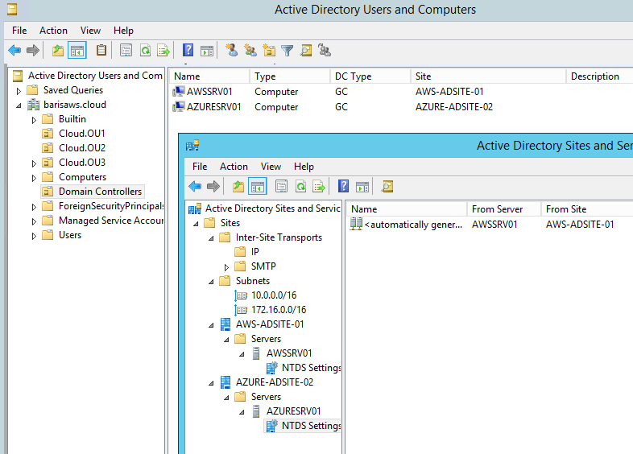Open View menu in Users and Computers
This screenshot has width=633, height=454.
click(x=90, y=31)
